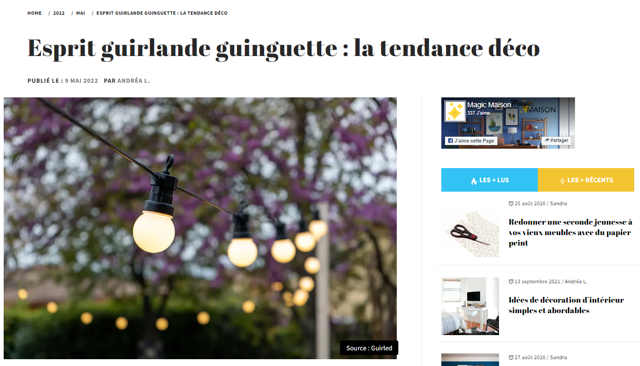
Task: Open author Andréa L. link under title
Action: [x=133, y=81]
